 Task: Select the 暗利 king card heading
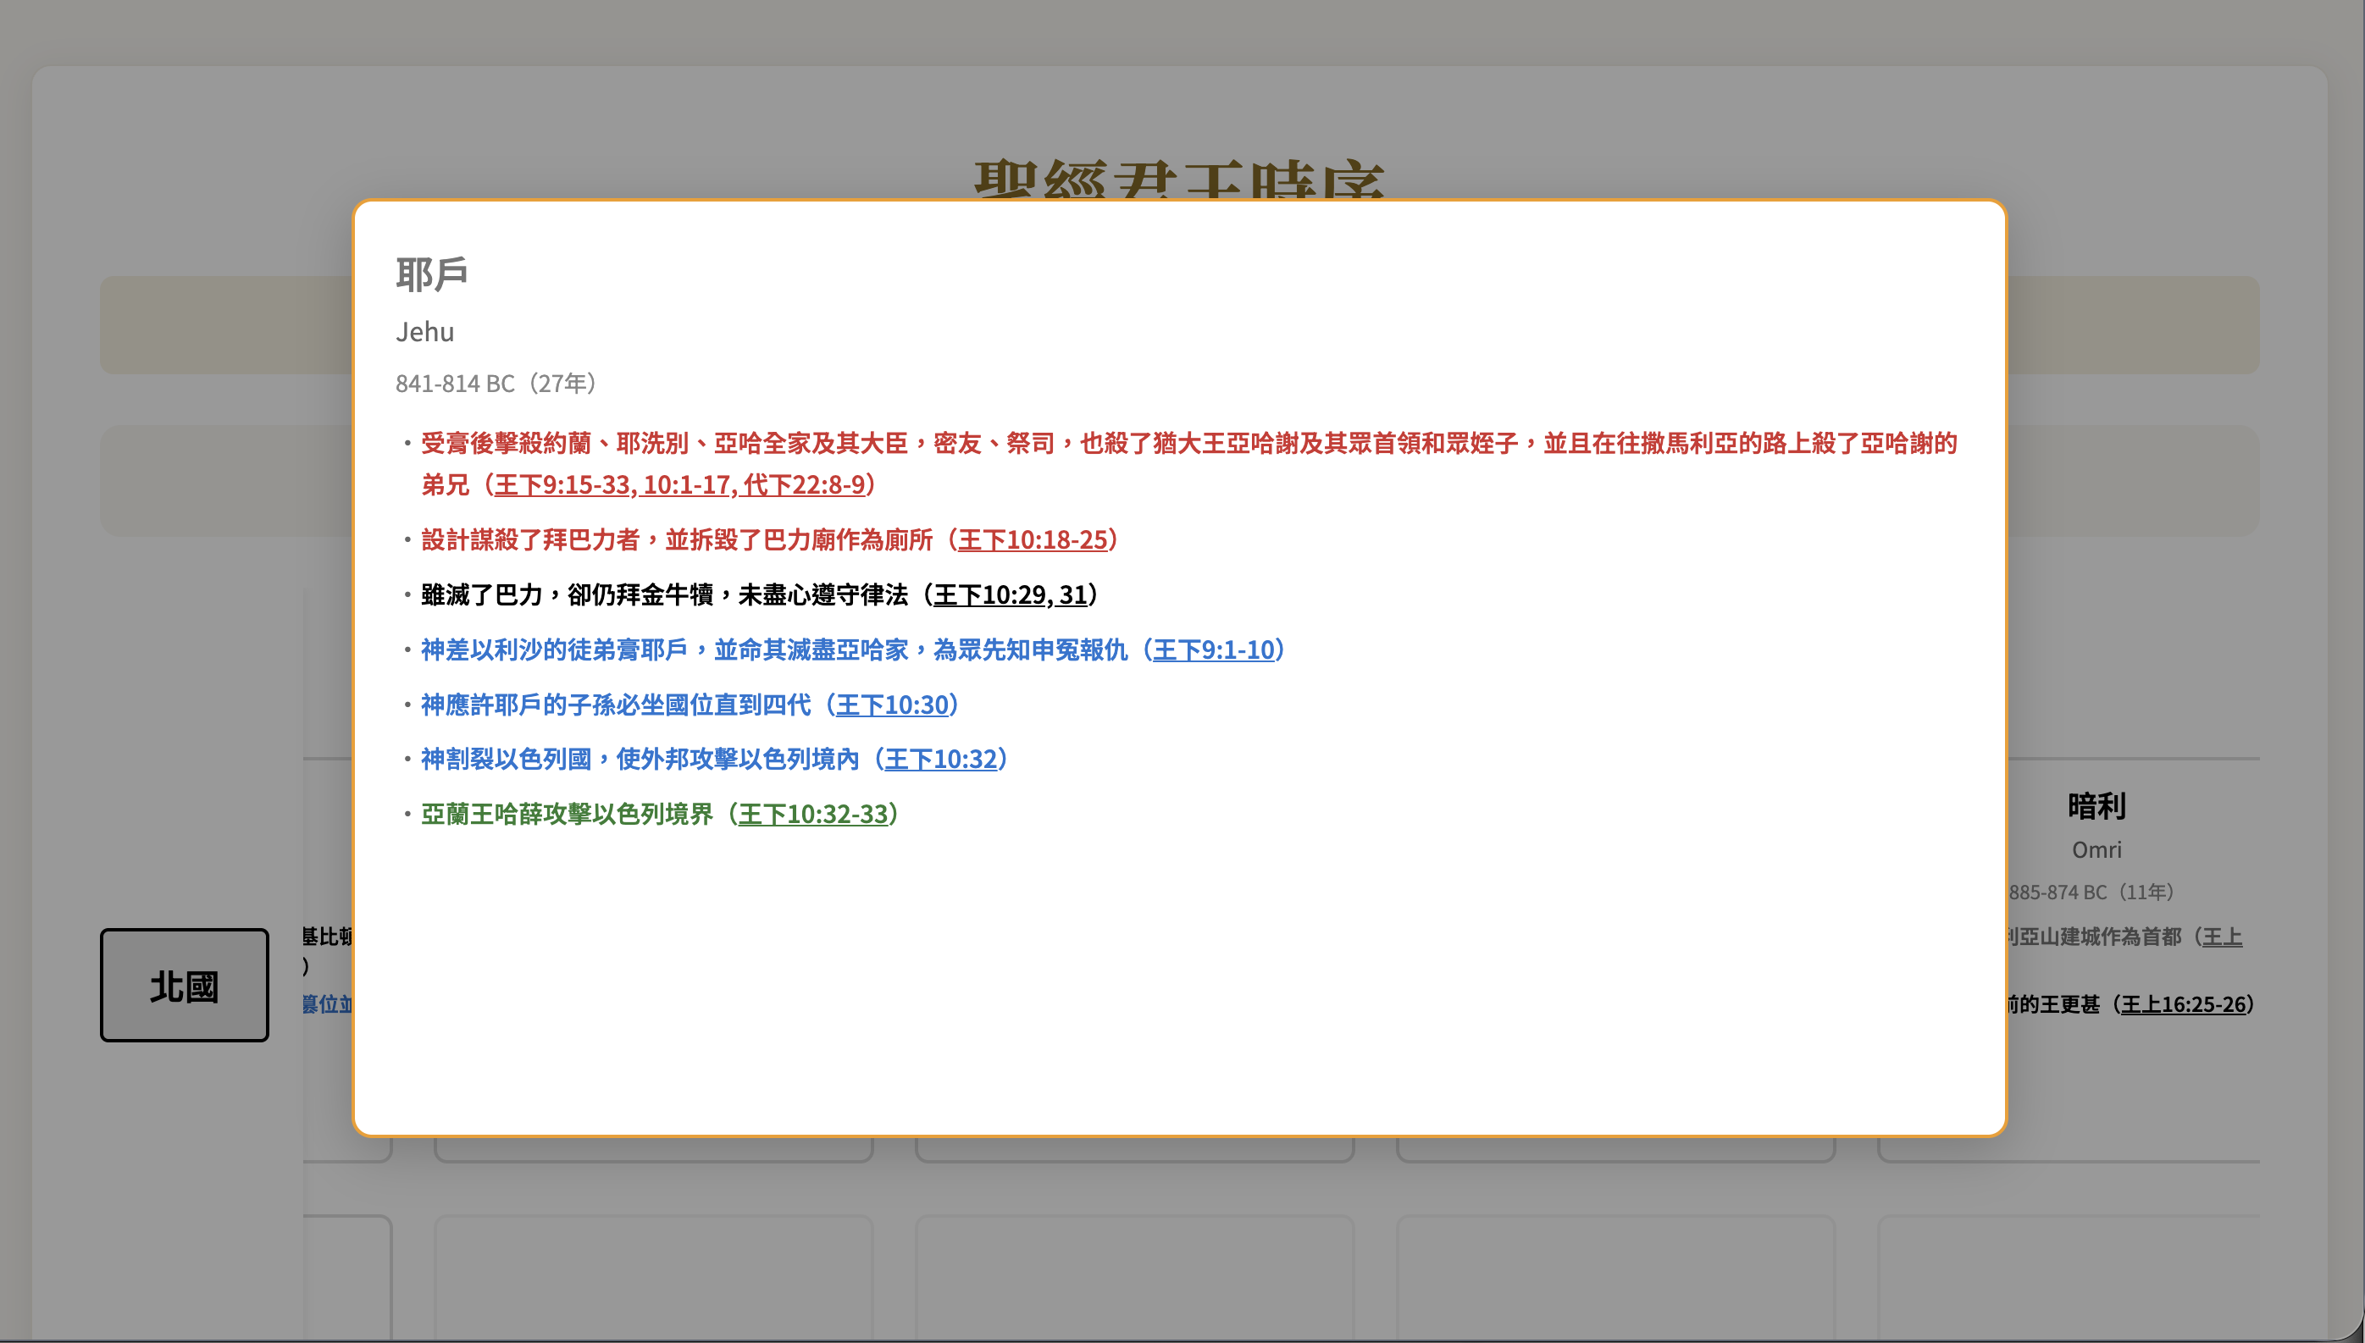pyautogui.click(x=2096, y=806)
